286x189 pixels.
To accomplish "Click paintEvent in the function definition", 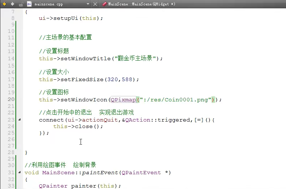I will [100, 173].
